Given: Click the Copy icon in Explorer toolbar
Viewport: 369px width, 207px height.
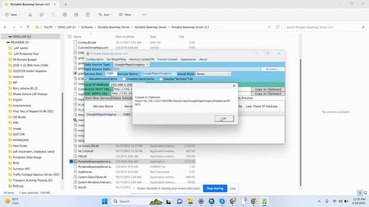Looking at the screenshot, I should point(42,14).
